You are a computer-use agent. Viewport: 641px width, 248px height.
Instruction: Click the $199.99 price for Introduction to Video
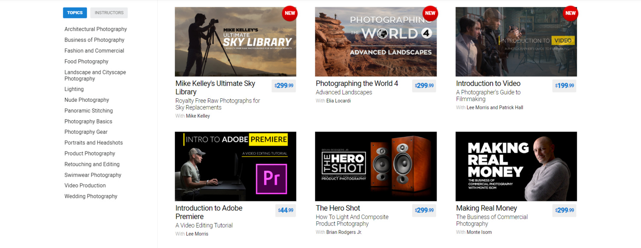pos(564,86)
